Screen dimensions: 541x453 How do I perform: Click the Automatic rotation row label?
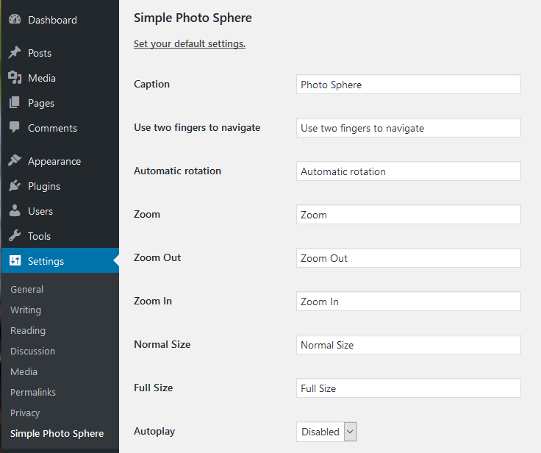coord(177,171)
